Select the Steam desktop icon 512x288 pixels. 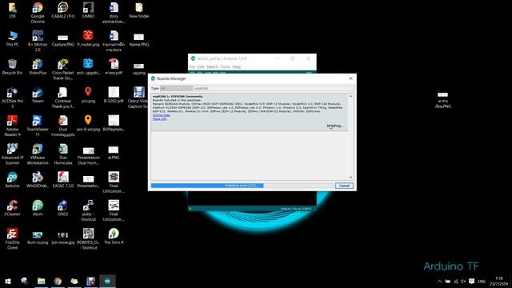[38, 95]
